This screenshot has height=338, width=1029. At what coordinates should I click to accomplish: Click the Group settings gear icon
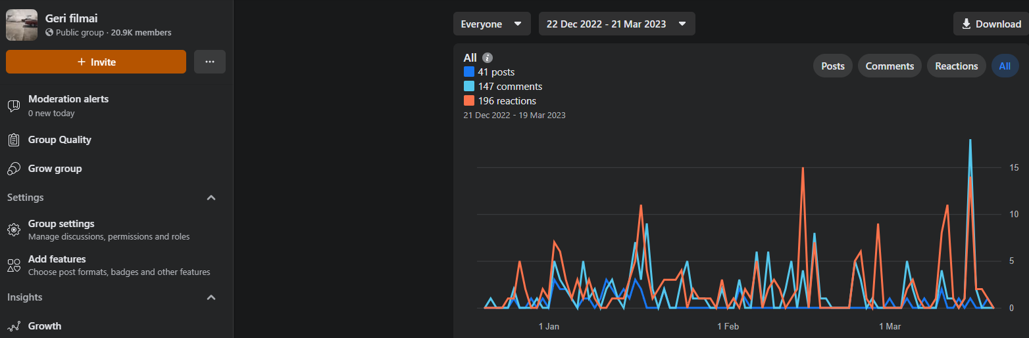[14, 229]
